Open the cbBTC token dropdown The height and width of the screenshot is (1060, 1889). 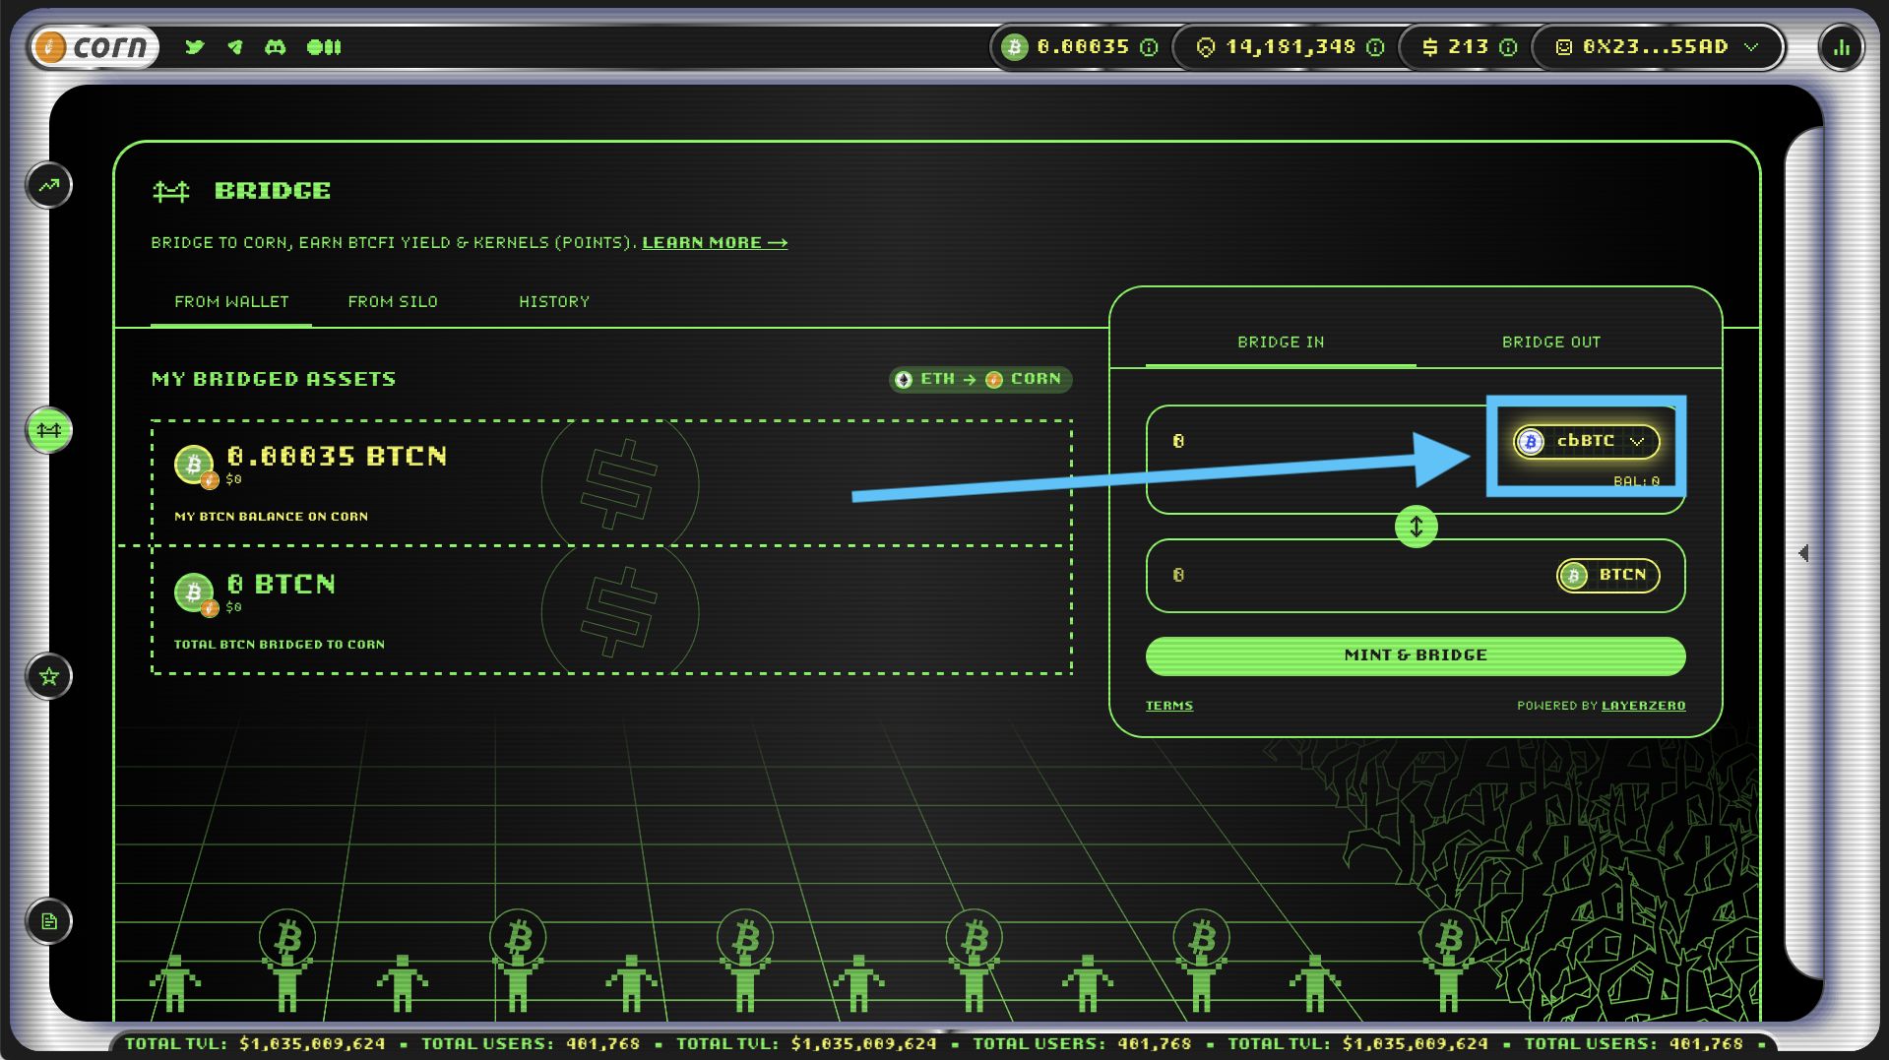[1586, 442]
